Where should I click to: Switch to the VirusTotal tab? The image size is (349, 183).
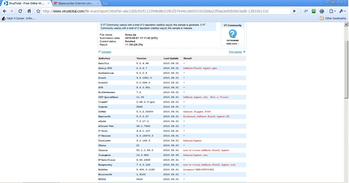coord(27,3)
